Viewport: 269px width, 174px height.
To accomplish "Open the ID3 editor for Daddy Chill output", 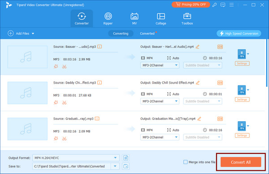I will pos(220,83).
